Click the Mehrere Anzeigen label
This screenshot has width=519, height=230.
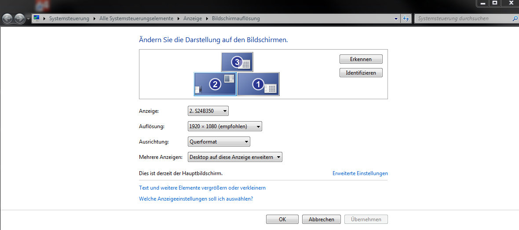[161, 157]
